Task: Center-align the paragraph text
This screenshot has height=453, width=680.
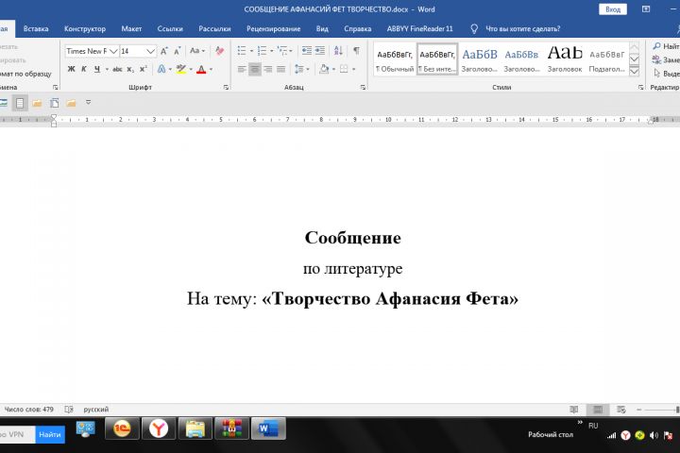Action: [255, 69]
